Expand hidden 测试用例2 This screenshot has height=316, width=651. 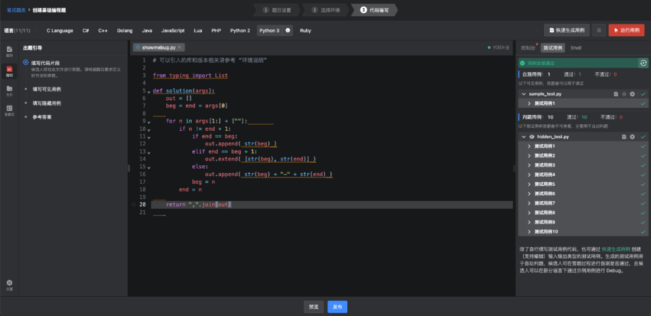pyautogui.click(x=529, y=156)
